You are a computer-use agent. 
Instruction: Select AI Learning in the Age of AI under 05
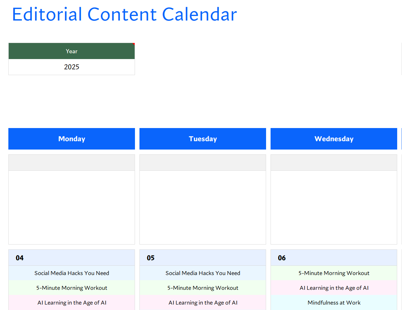[203, 303]
